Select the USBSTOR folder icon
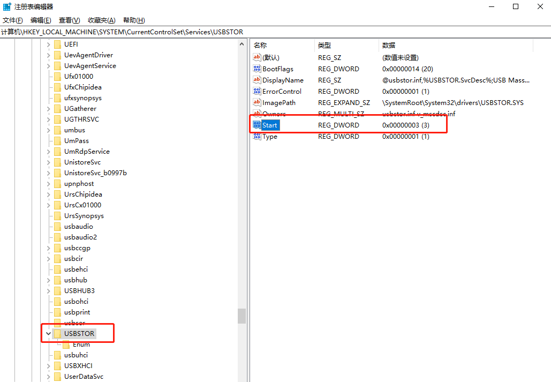This screenshot has width=551, height=382. tap(57, 333)
